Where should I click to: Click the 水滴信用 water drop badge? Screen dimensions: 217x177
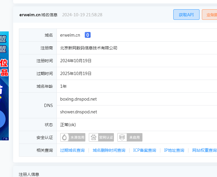pos(73,137)
